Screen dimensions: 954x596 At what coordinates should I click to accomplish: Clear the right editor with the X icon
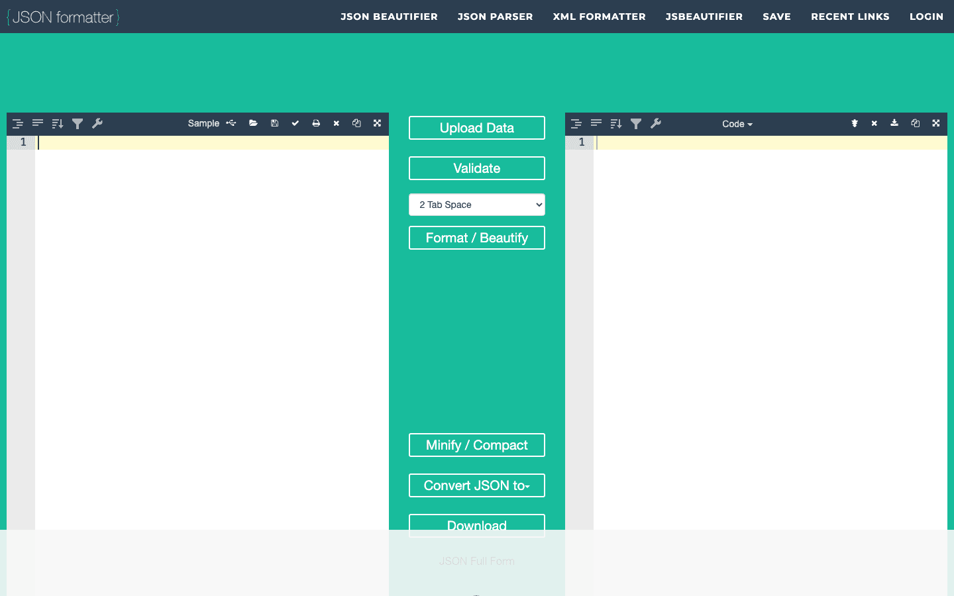tap(874, 123)
